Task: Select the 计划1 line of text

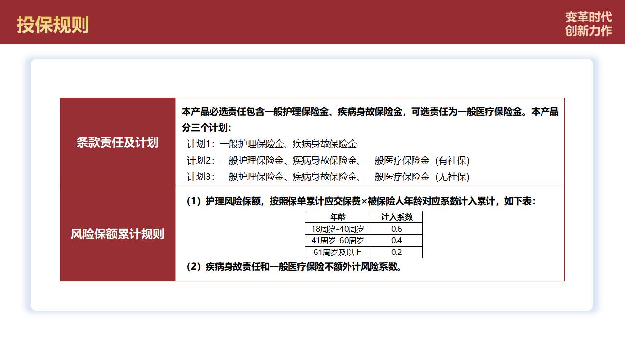Action: pyautogui.click(x=271, y=144)
